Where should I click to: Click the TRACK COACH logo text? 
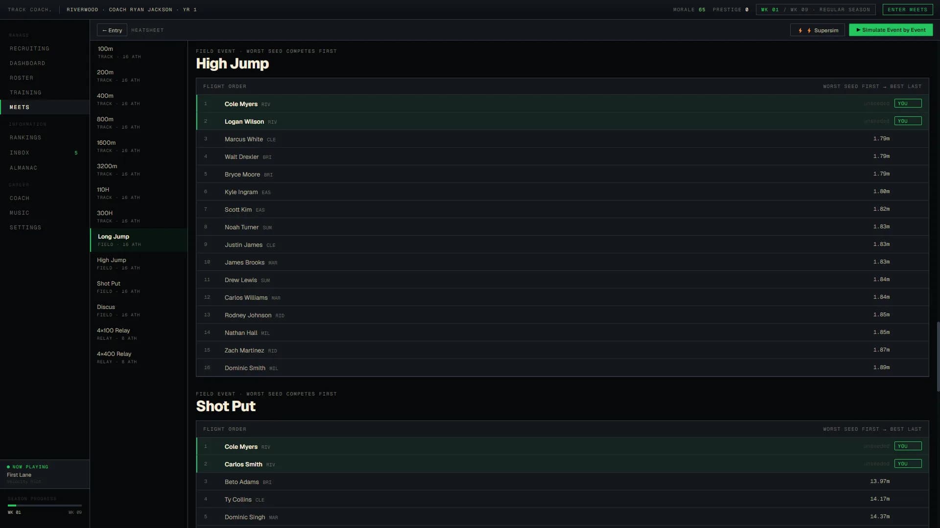tap(30, 10)
